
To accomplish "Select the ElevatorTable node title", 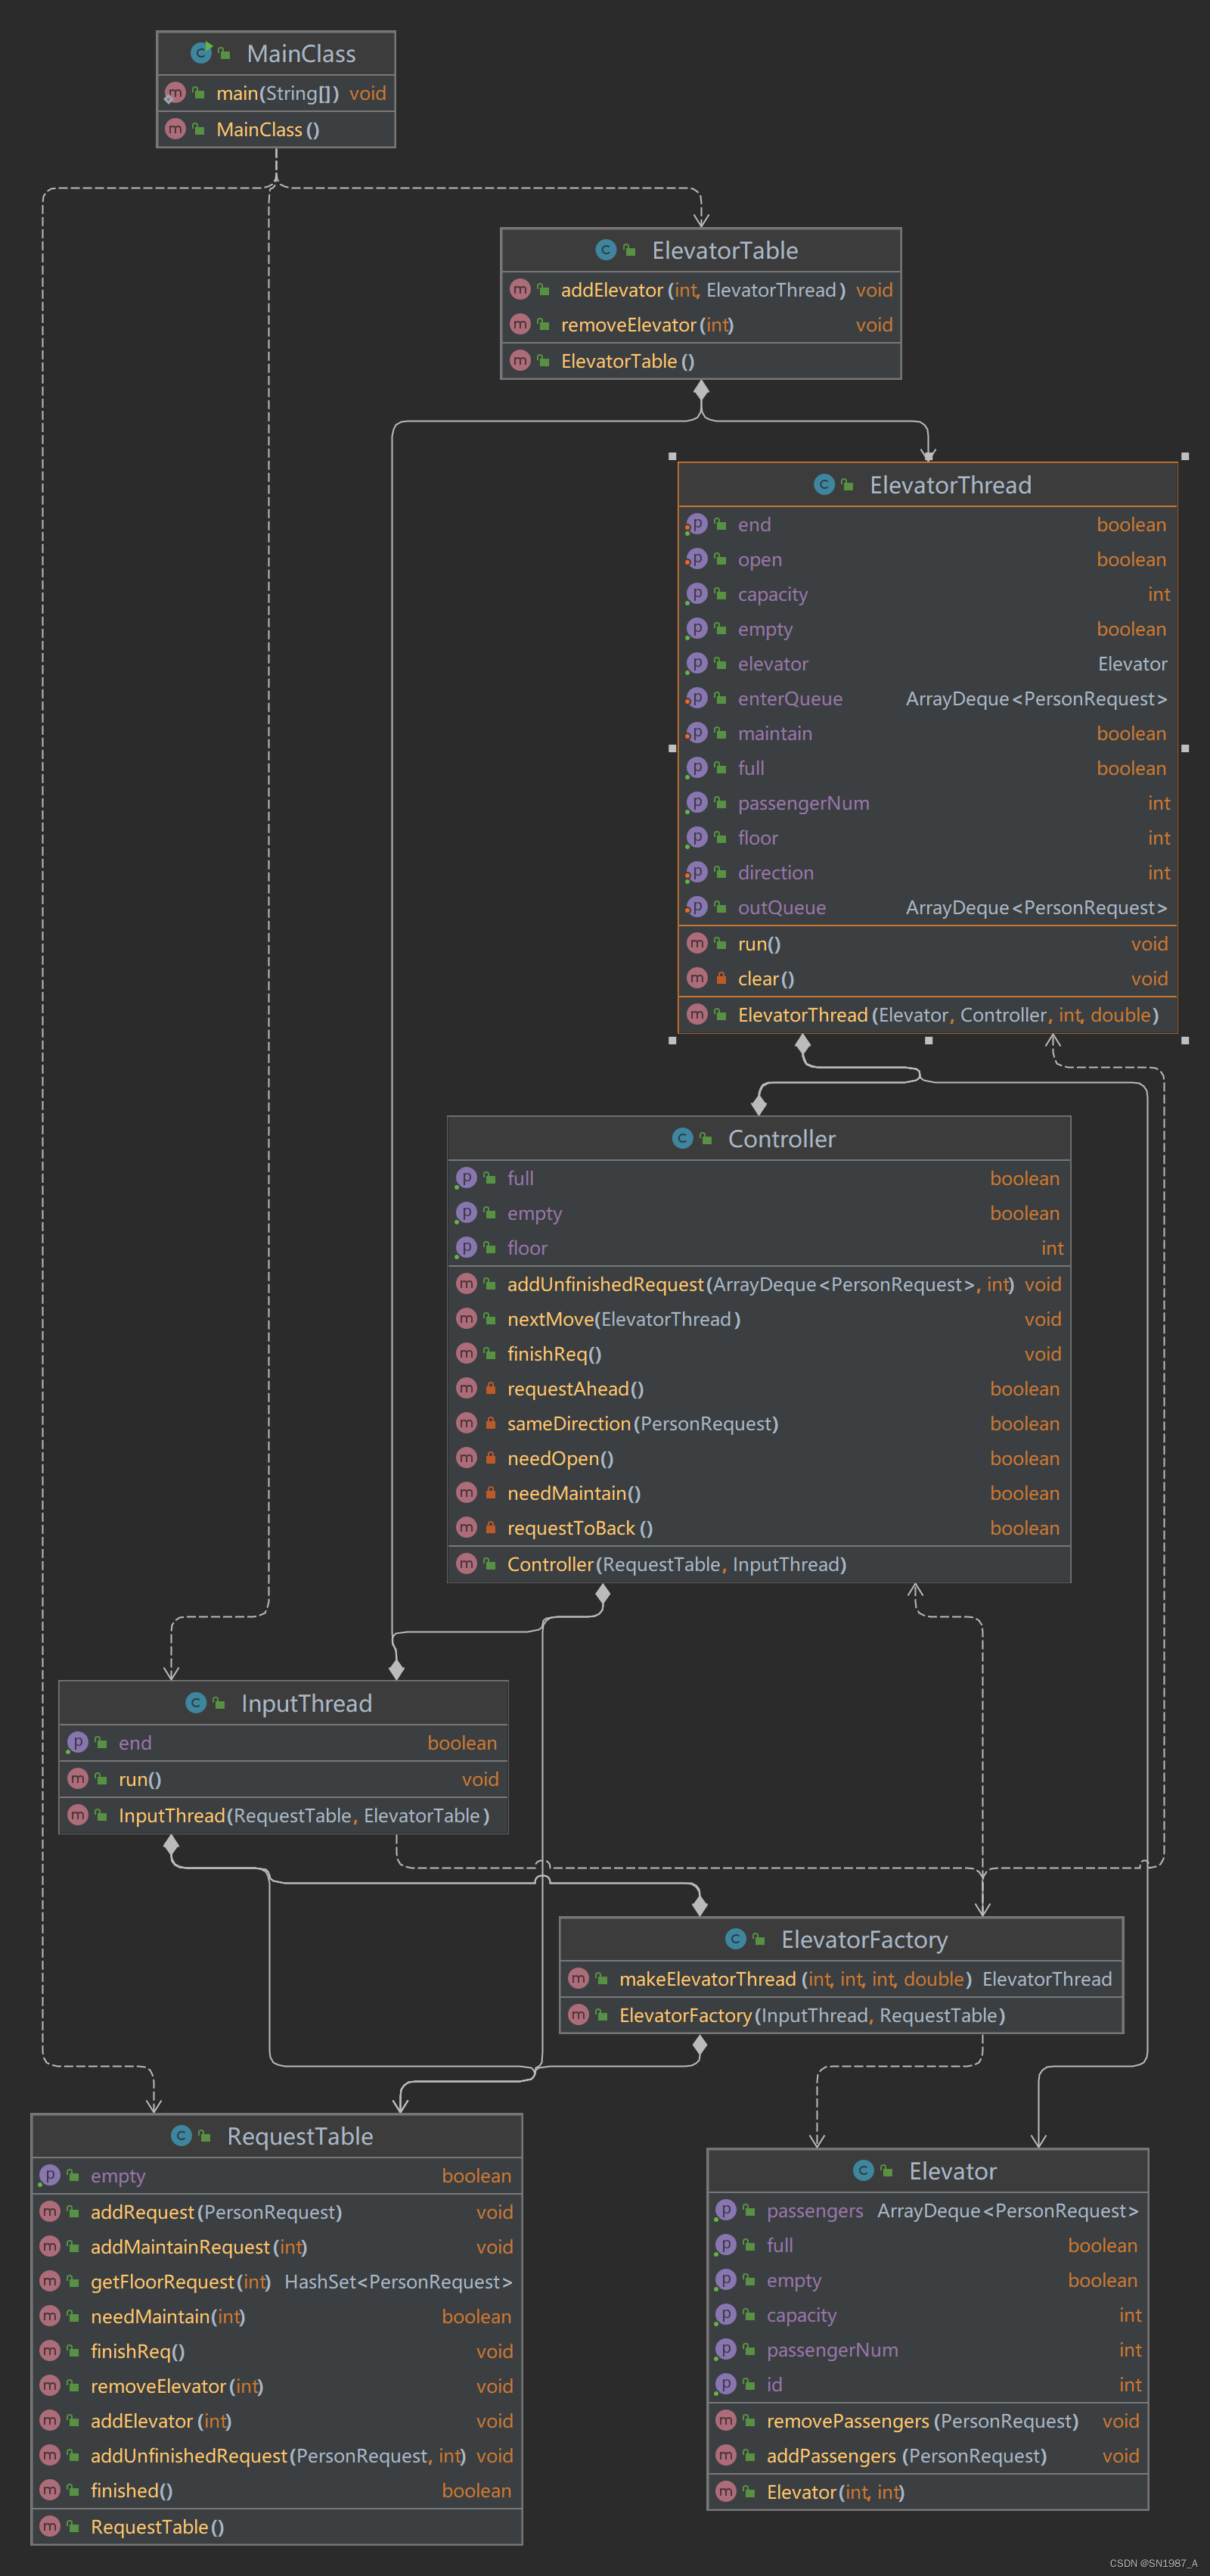I will (724, 250).
